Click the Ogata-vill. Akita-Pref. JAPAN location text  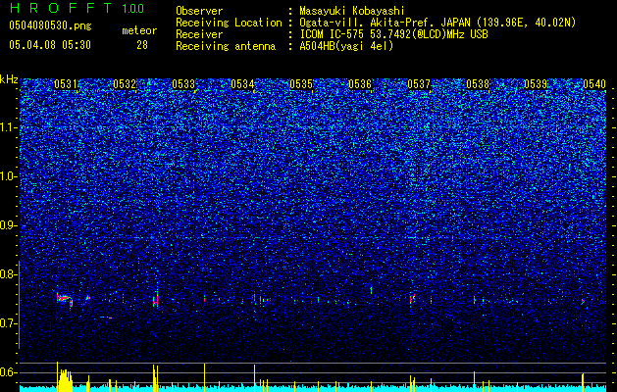click(437, 23)
